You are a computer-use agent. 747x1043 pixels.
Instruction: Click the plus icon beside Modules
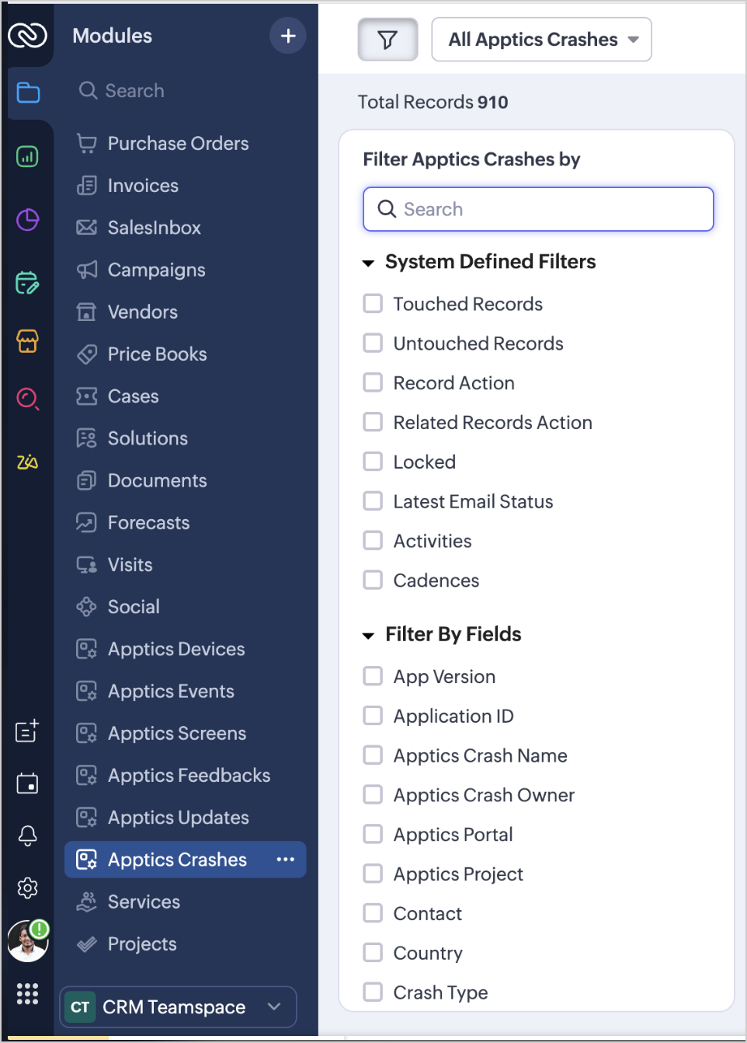pyautogui.click(x=288, y=36)
